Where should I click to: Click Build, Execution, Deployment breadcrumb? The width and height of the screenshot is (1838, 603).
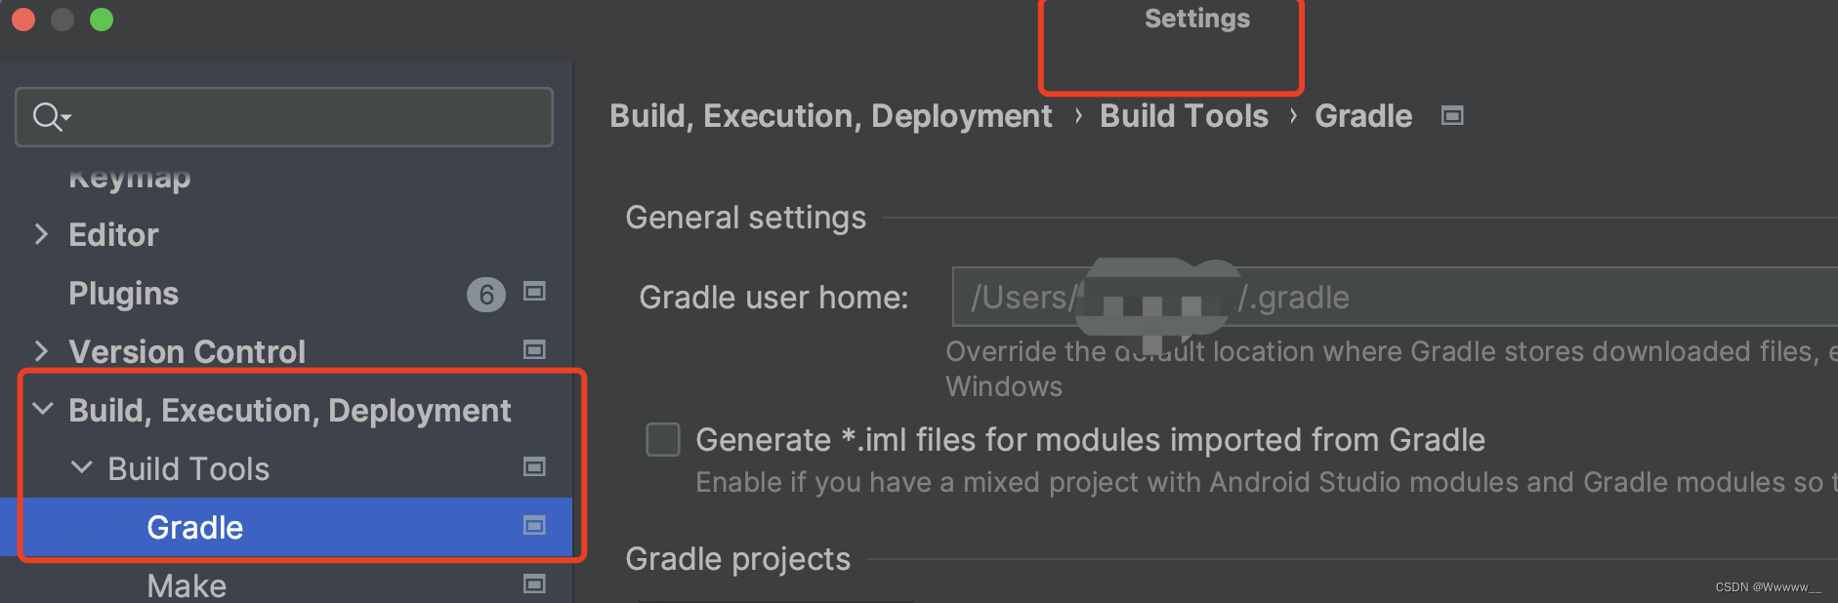coord(830,116)
